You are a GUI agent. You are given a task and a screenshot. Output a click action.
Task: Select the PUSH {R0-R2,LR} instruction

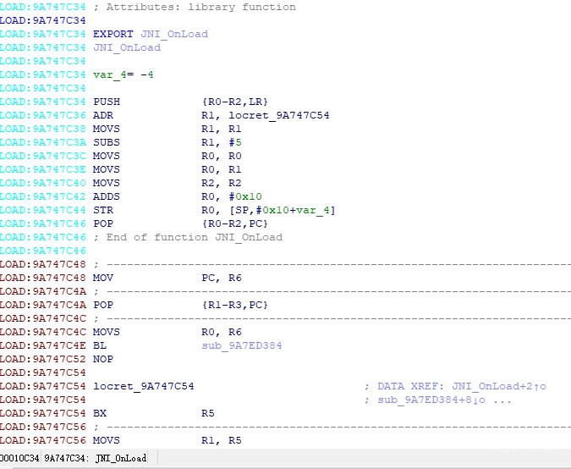tap(180, 102)
